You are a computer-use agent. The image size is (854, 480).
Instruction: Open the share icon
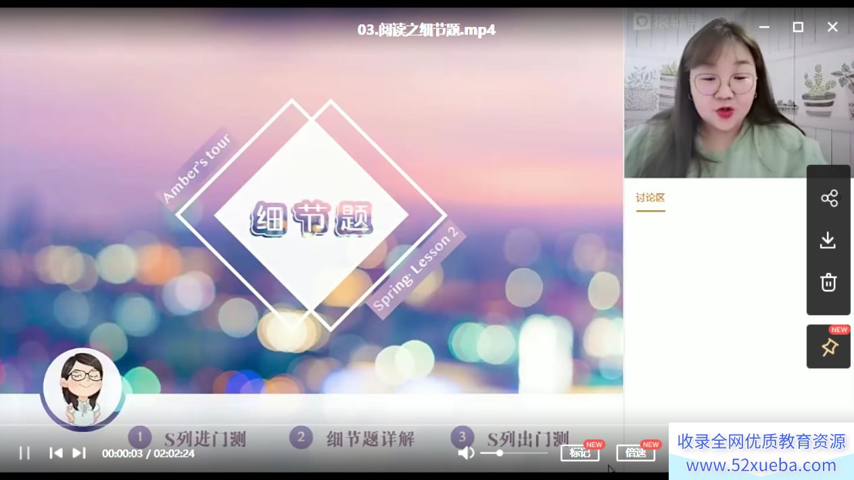point(829,198)
